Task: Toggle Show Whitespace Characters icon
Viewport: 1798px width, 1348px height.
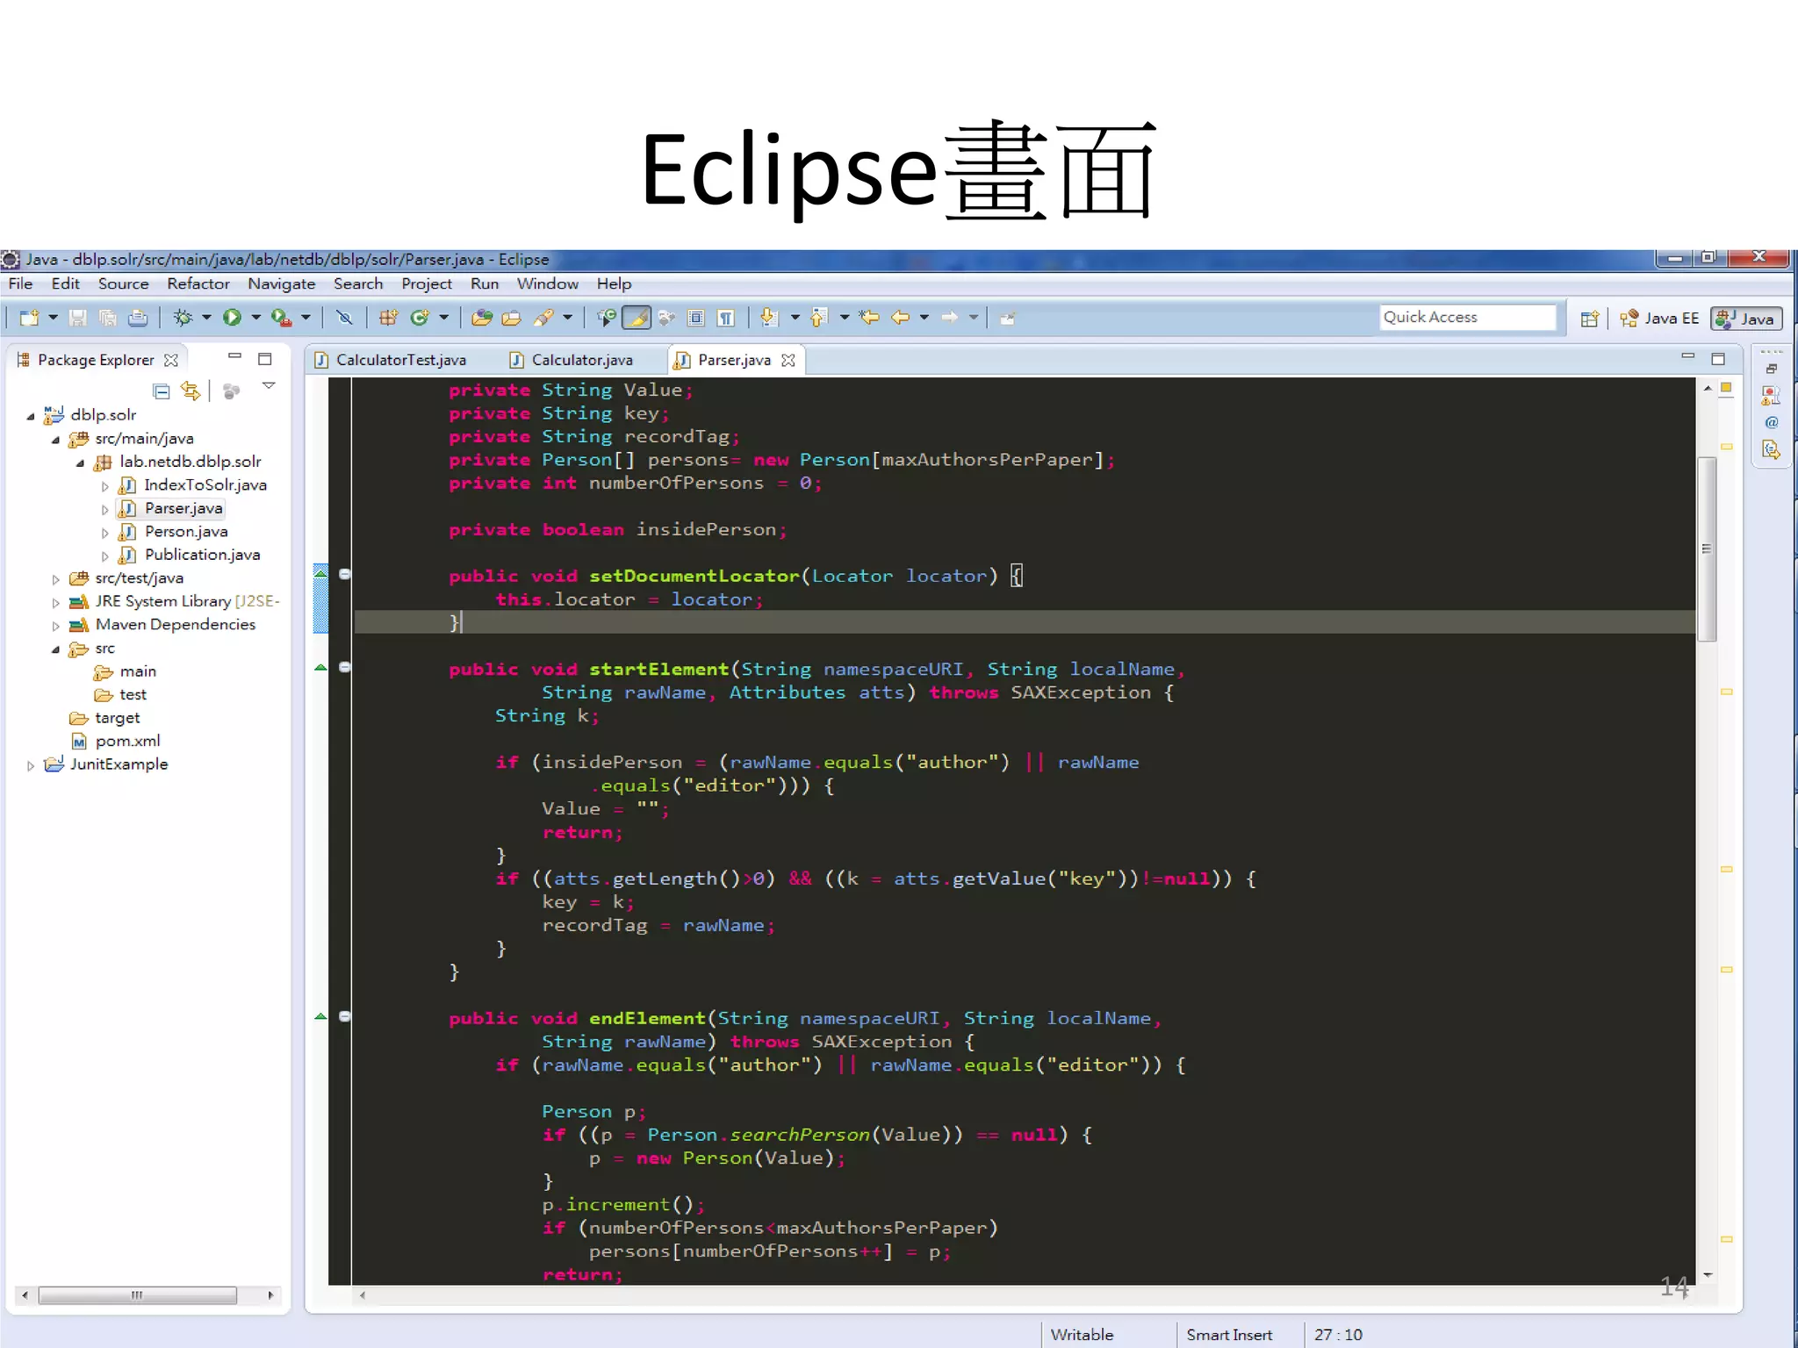Action: (726, 318)
